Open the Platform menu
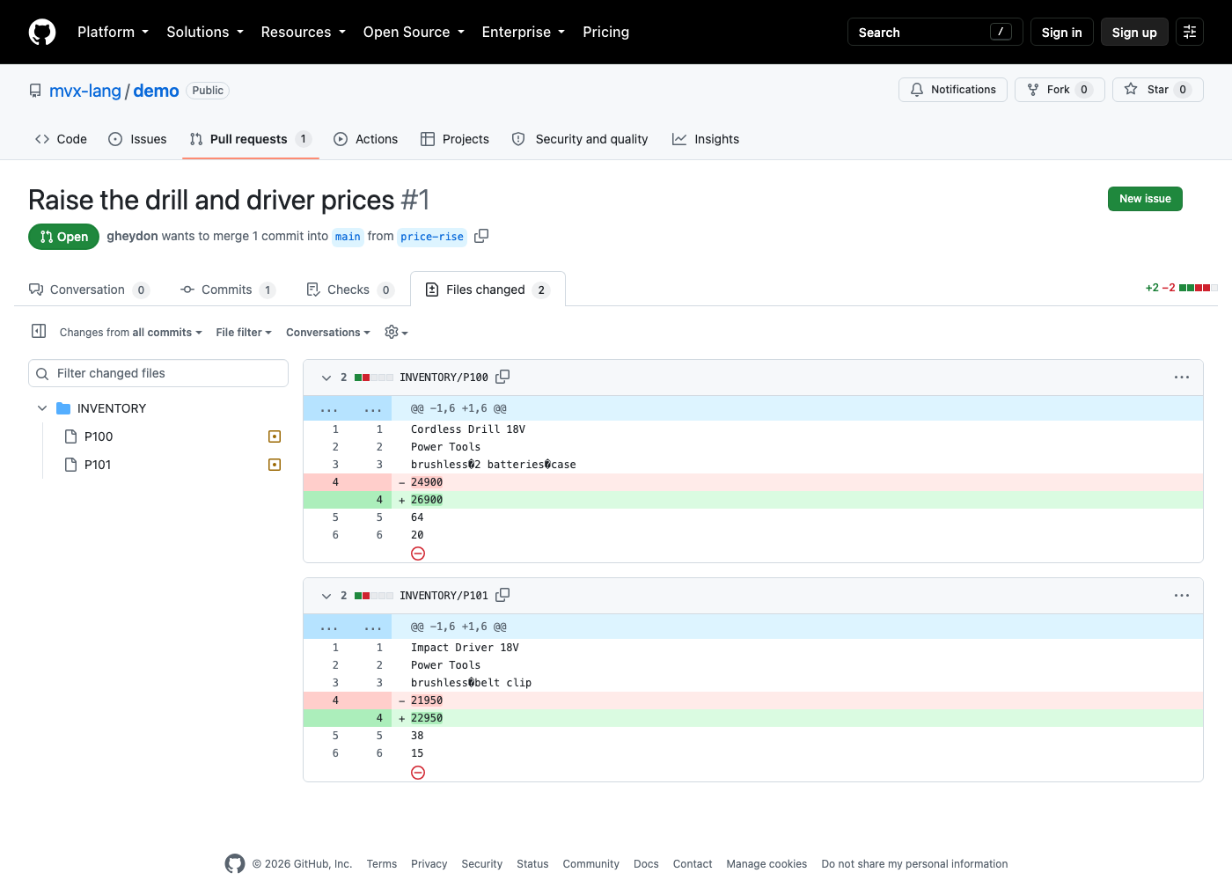This screenshot has width=1232, height=880. tap(113, 32)
